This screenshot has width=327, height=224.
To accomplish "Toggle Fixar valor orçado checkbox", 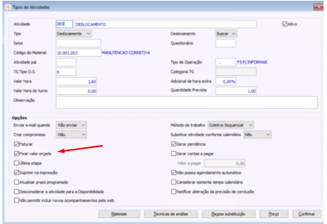I will [x=16, y=154].
